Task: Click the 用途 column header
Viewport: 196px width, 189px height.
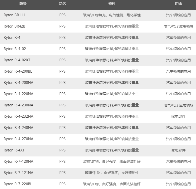Action: (x=178, y=4)
